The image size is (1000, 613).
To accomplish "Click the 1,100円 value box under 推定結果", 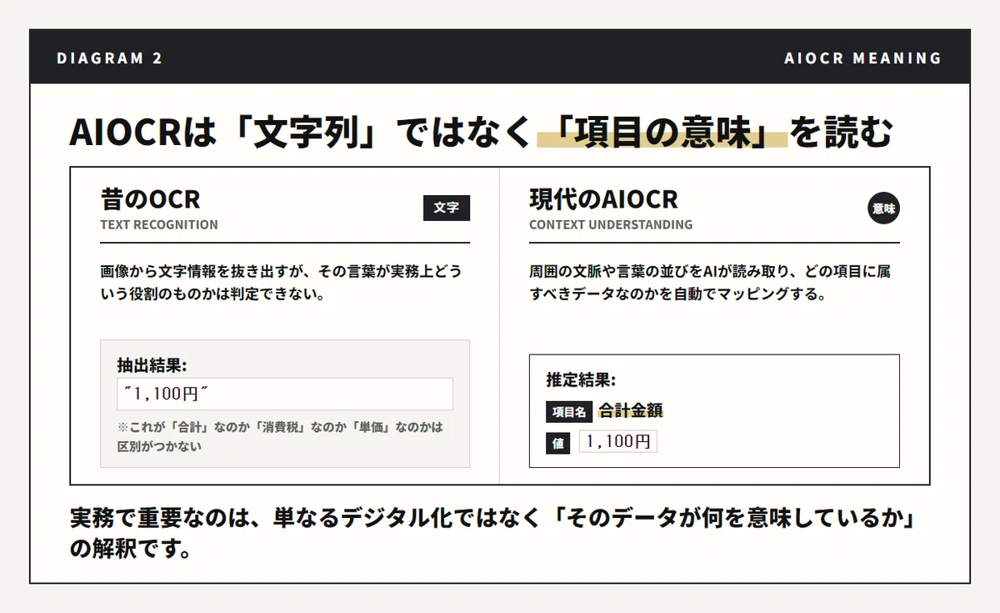I will (618, 442).
